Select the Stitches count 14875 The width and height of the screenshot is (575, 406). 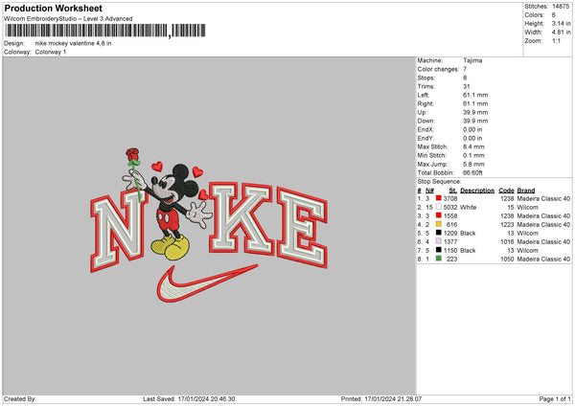pos(561,7)
